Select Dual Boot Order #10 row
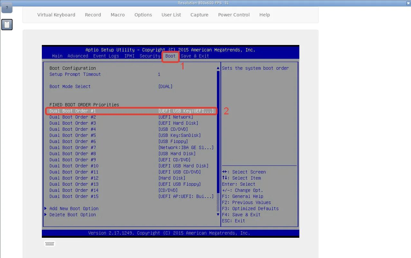Screen dimensions: 411x258 pyautogui.click(x=131, y=166)
